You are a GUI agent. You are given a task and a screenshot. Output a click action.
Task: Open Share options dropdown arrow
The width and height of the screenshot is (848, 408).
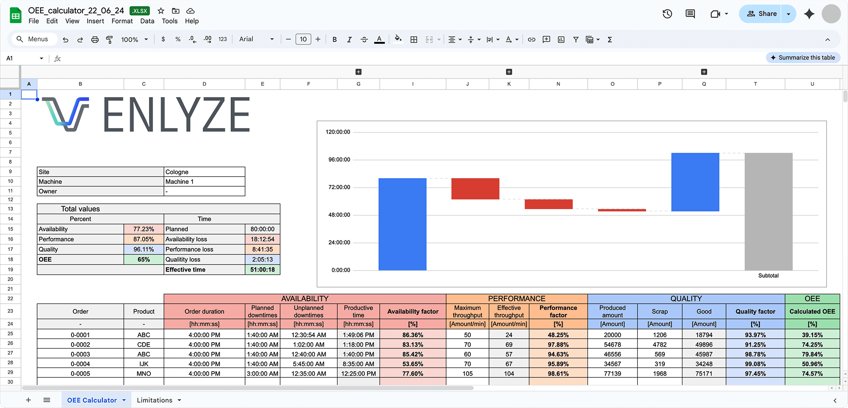click(x=789, y=14)
